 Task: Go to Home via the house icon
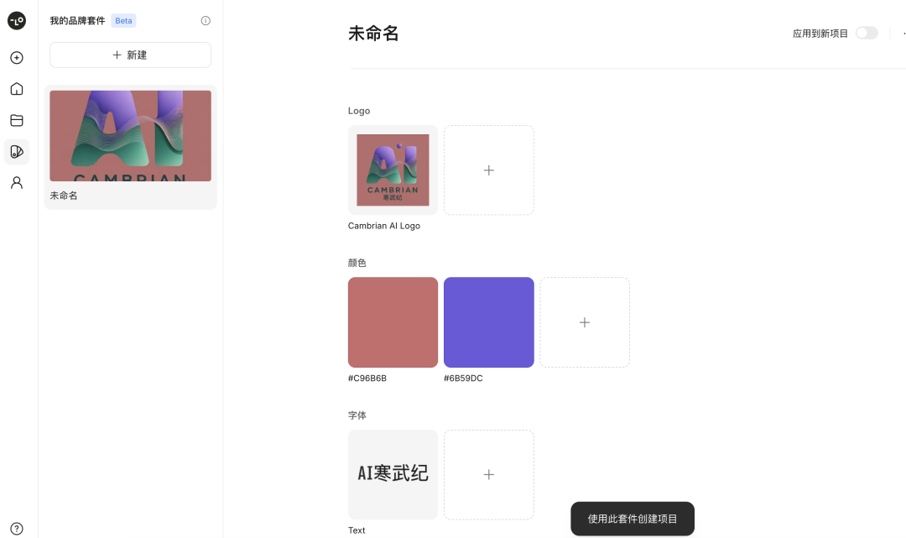(x=17, y=88)
